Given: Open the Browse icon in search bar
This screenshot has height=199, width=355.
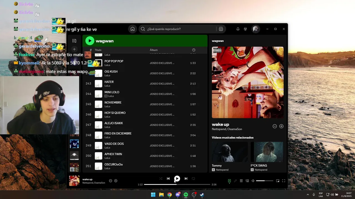Looking at the screenshot, I should (221, 29).
